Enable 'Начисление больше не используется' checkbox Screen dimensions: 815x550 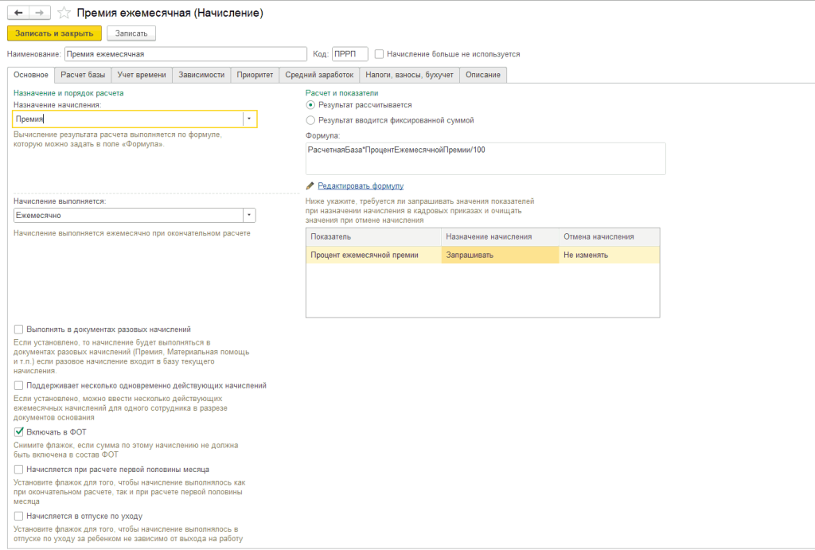pyautogui.click(x=380, y=54)
